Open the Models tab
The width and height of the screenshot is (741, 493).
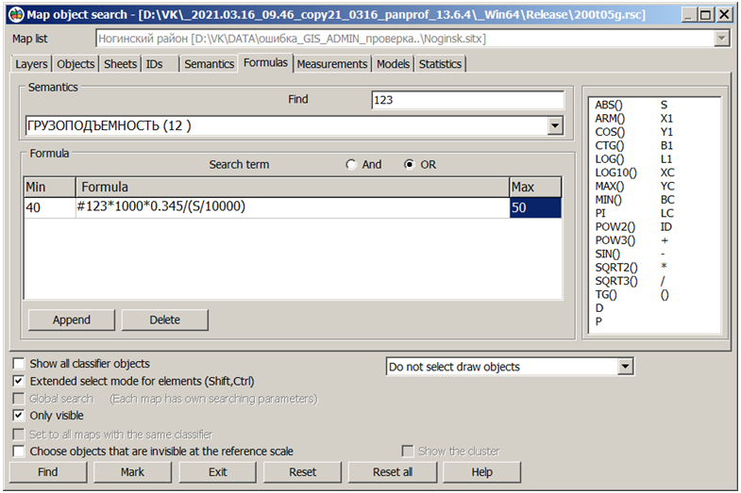[x=393, y=64]
